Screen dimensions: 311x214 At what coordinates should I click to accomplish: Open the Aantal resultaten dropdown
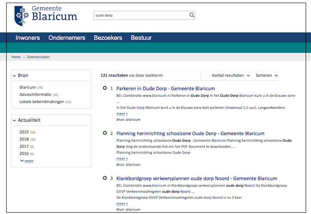click(231, 75)
